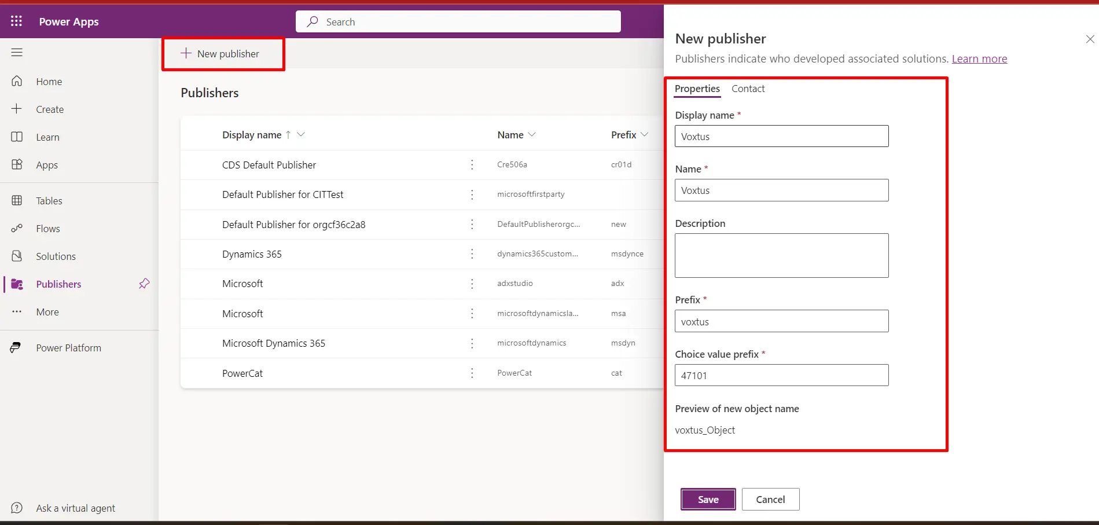
Task: Open Tables in the navigation
Action: coord(49,201)
